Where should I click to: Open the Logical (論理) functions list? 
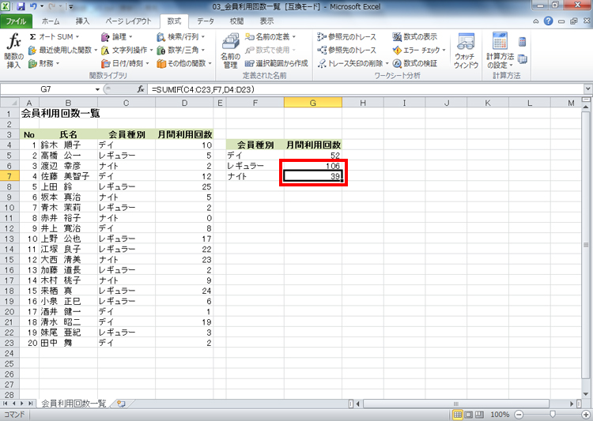click(x=117, y=36)
